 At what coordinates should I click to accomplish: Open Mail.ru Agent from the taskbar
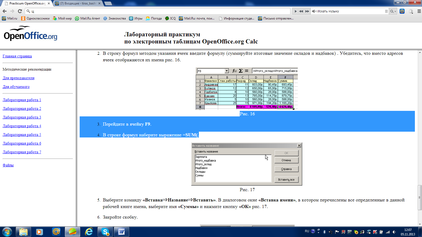tap(56, 232)
